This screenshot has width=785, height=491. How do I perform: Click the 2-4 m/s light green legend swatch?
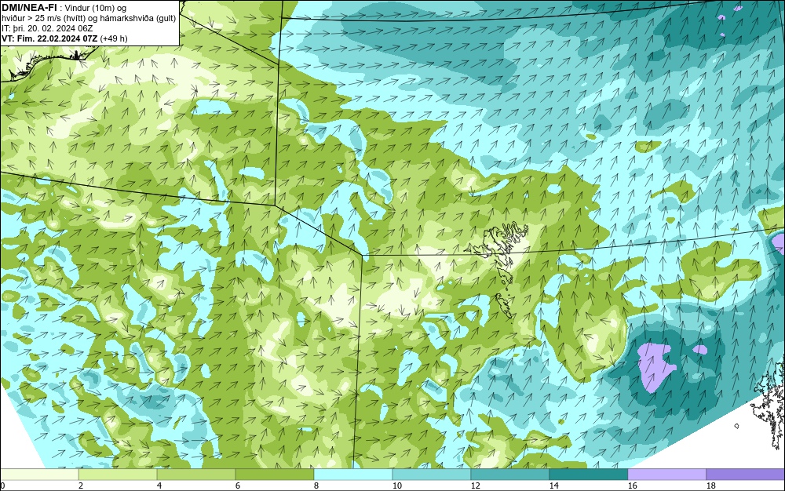(x=118, y=474)
